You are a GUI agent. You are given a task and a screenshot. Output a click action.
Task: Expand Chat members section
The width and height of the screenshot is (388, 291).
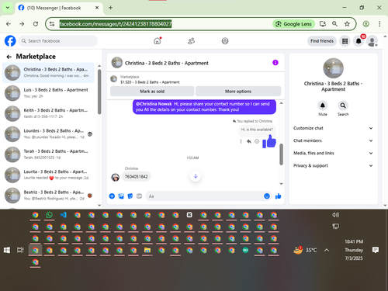point(333,140)
